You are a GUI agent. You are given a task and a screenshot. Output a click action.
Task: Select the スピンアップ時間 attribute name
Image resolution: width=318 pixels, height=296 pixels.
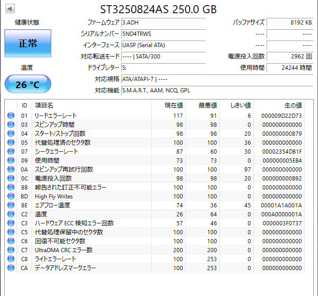[x=55, y=124]
